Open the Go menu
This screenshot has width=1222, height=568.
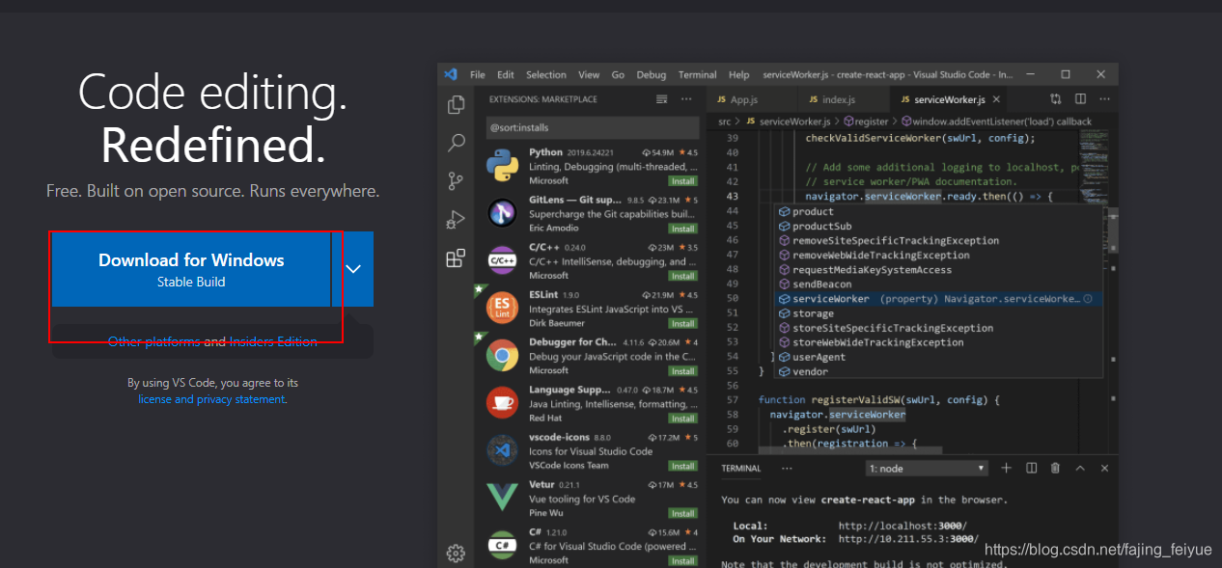point(618,74)
